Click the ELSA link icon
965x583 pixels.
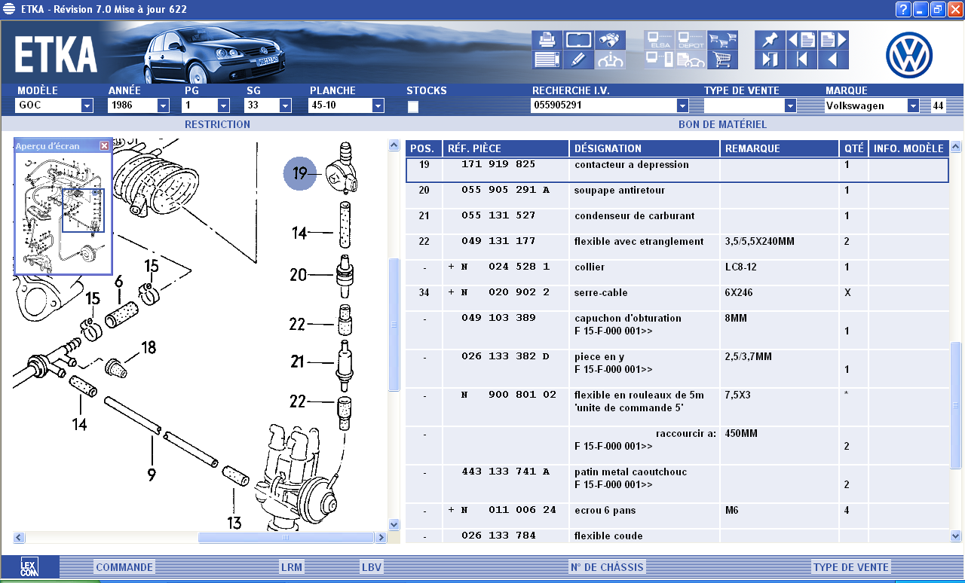point(659,40)
